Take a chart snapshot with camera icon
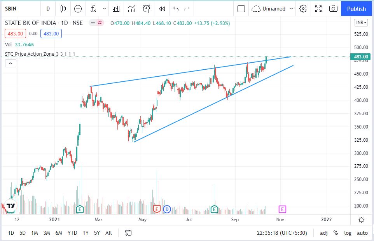This screenshot has width=374, height=241. point(333,9)
